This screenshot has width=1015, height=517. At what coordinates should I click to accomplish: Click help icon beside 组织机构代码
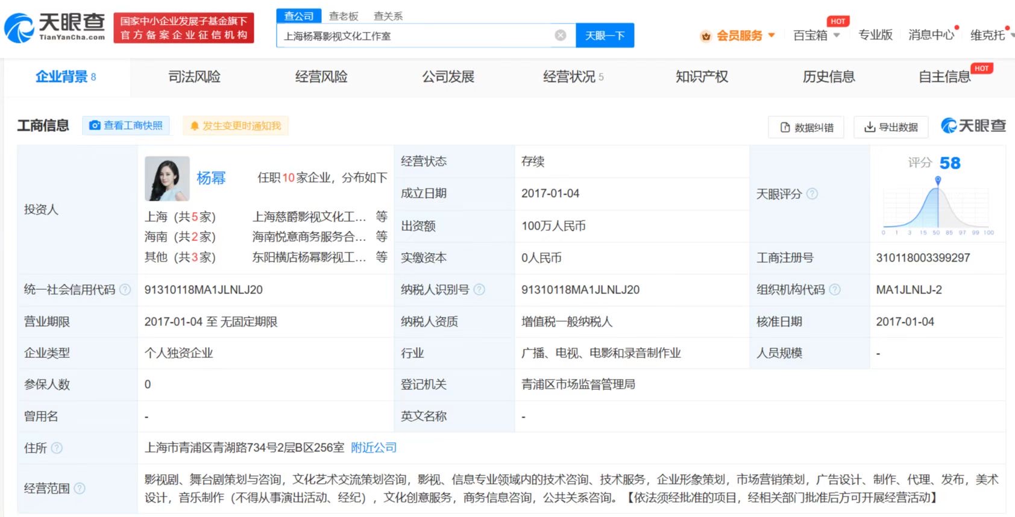(835, 290)
